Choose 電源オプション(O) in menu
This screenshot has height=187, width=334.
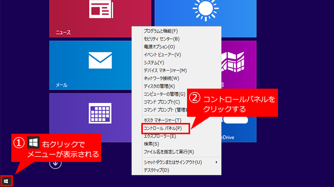pyautogui.click(x=176, y=47)
